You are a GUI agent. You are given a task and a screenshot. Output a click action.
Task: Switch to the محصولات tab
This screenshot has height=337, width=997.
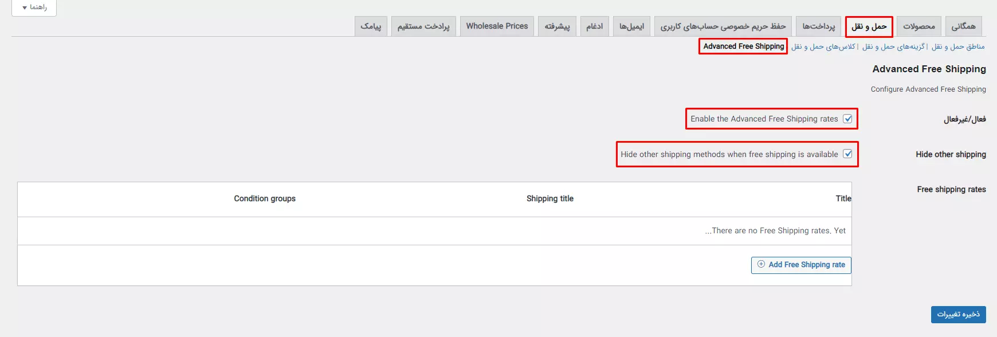919,26
